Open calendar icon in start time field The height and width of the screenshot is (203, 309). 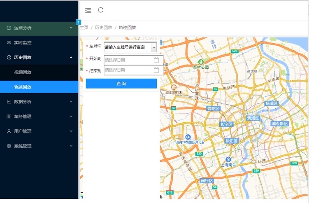[x=156, y=60]
